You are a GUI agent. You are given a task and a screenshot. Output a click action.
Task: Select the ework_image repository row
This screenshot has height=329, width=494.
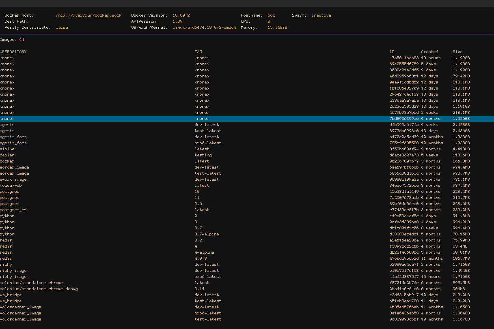pyautogui.click(x=247, y=179)
